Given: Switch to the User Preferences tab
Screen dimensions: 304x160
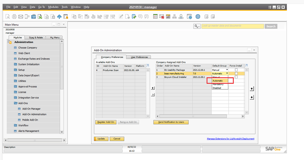Looking at the screenshot, I should point(139,57).
